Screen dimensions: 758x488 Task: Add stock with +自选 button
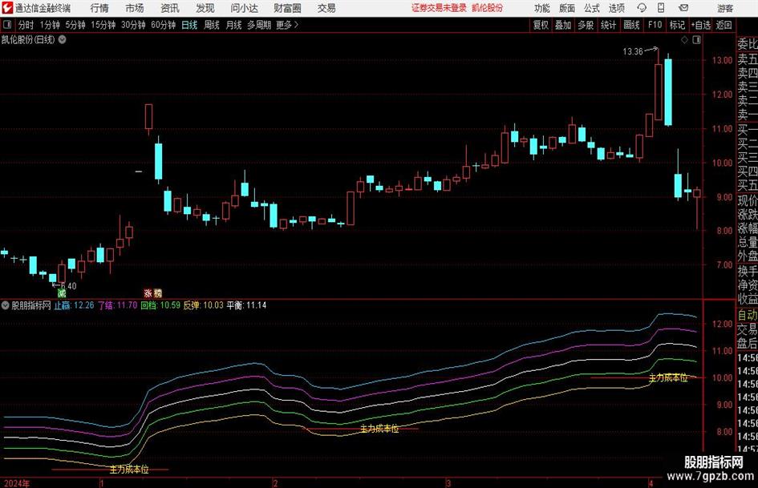[x=701, y=25]
